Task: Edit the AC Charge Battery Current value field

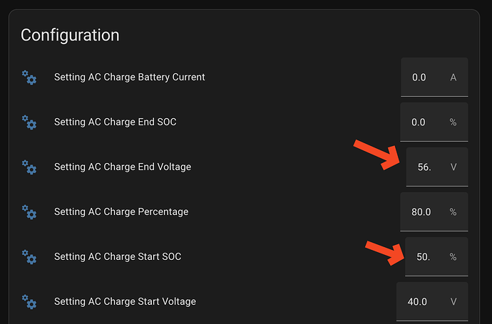Action: point(420,77)
